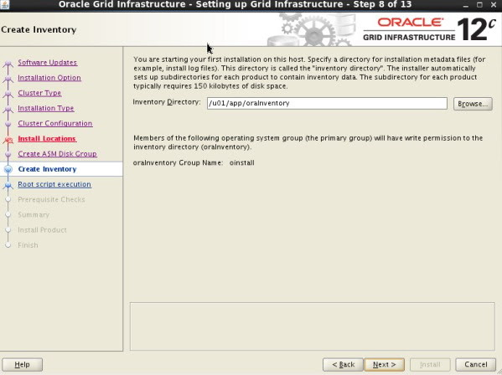
Task: Click the Cluster Configuration step marker icon
Action: pyautogui.click(x=8, y=124)
